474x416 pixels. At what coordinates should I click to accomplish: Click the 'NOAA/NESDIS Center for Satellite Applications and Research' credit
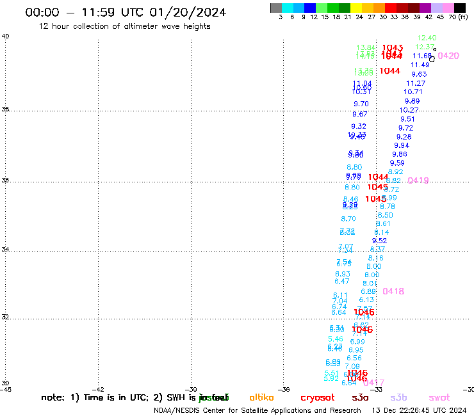click(x=257, y=410)
